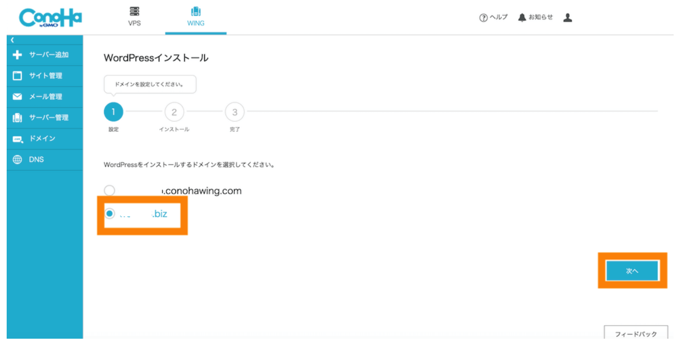Viewport: 682px width, 362px height.
Task: Collapse the sidebar with the chevron arrow
Action: [x=13, y=40]
